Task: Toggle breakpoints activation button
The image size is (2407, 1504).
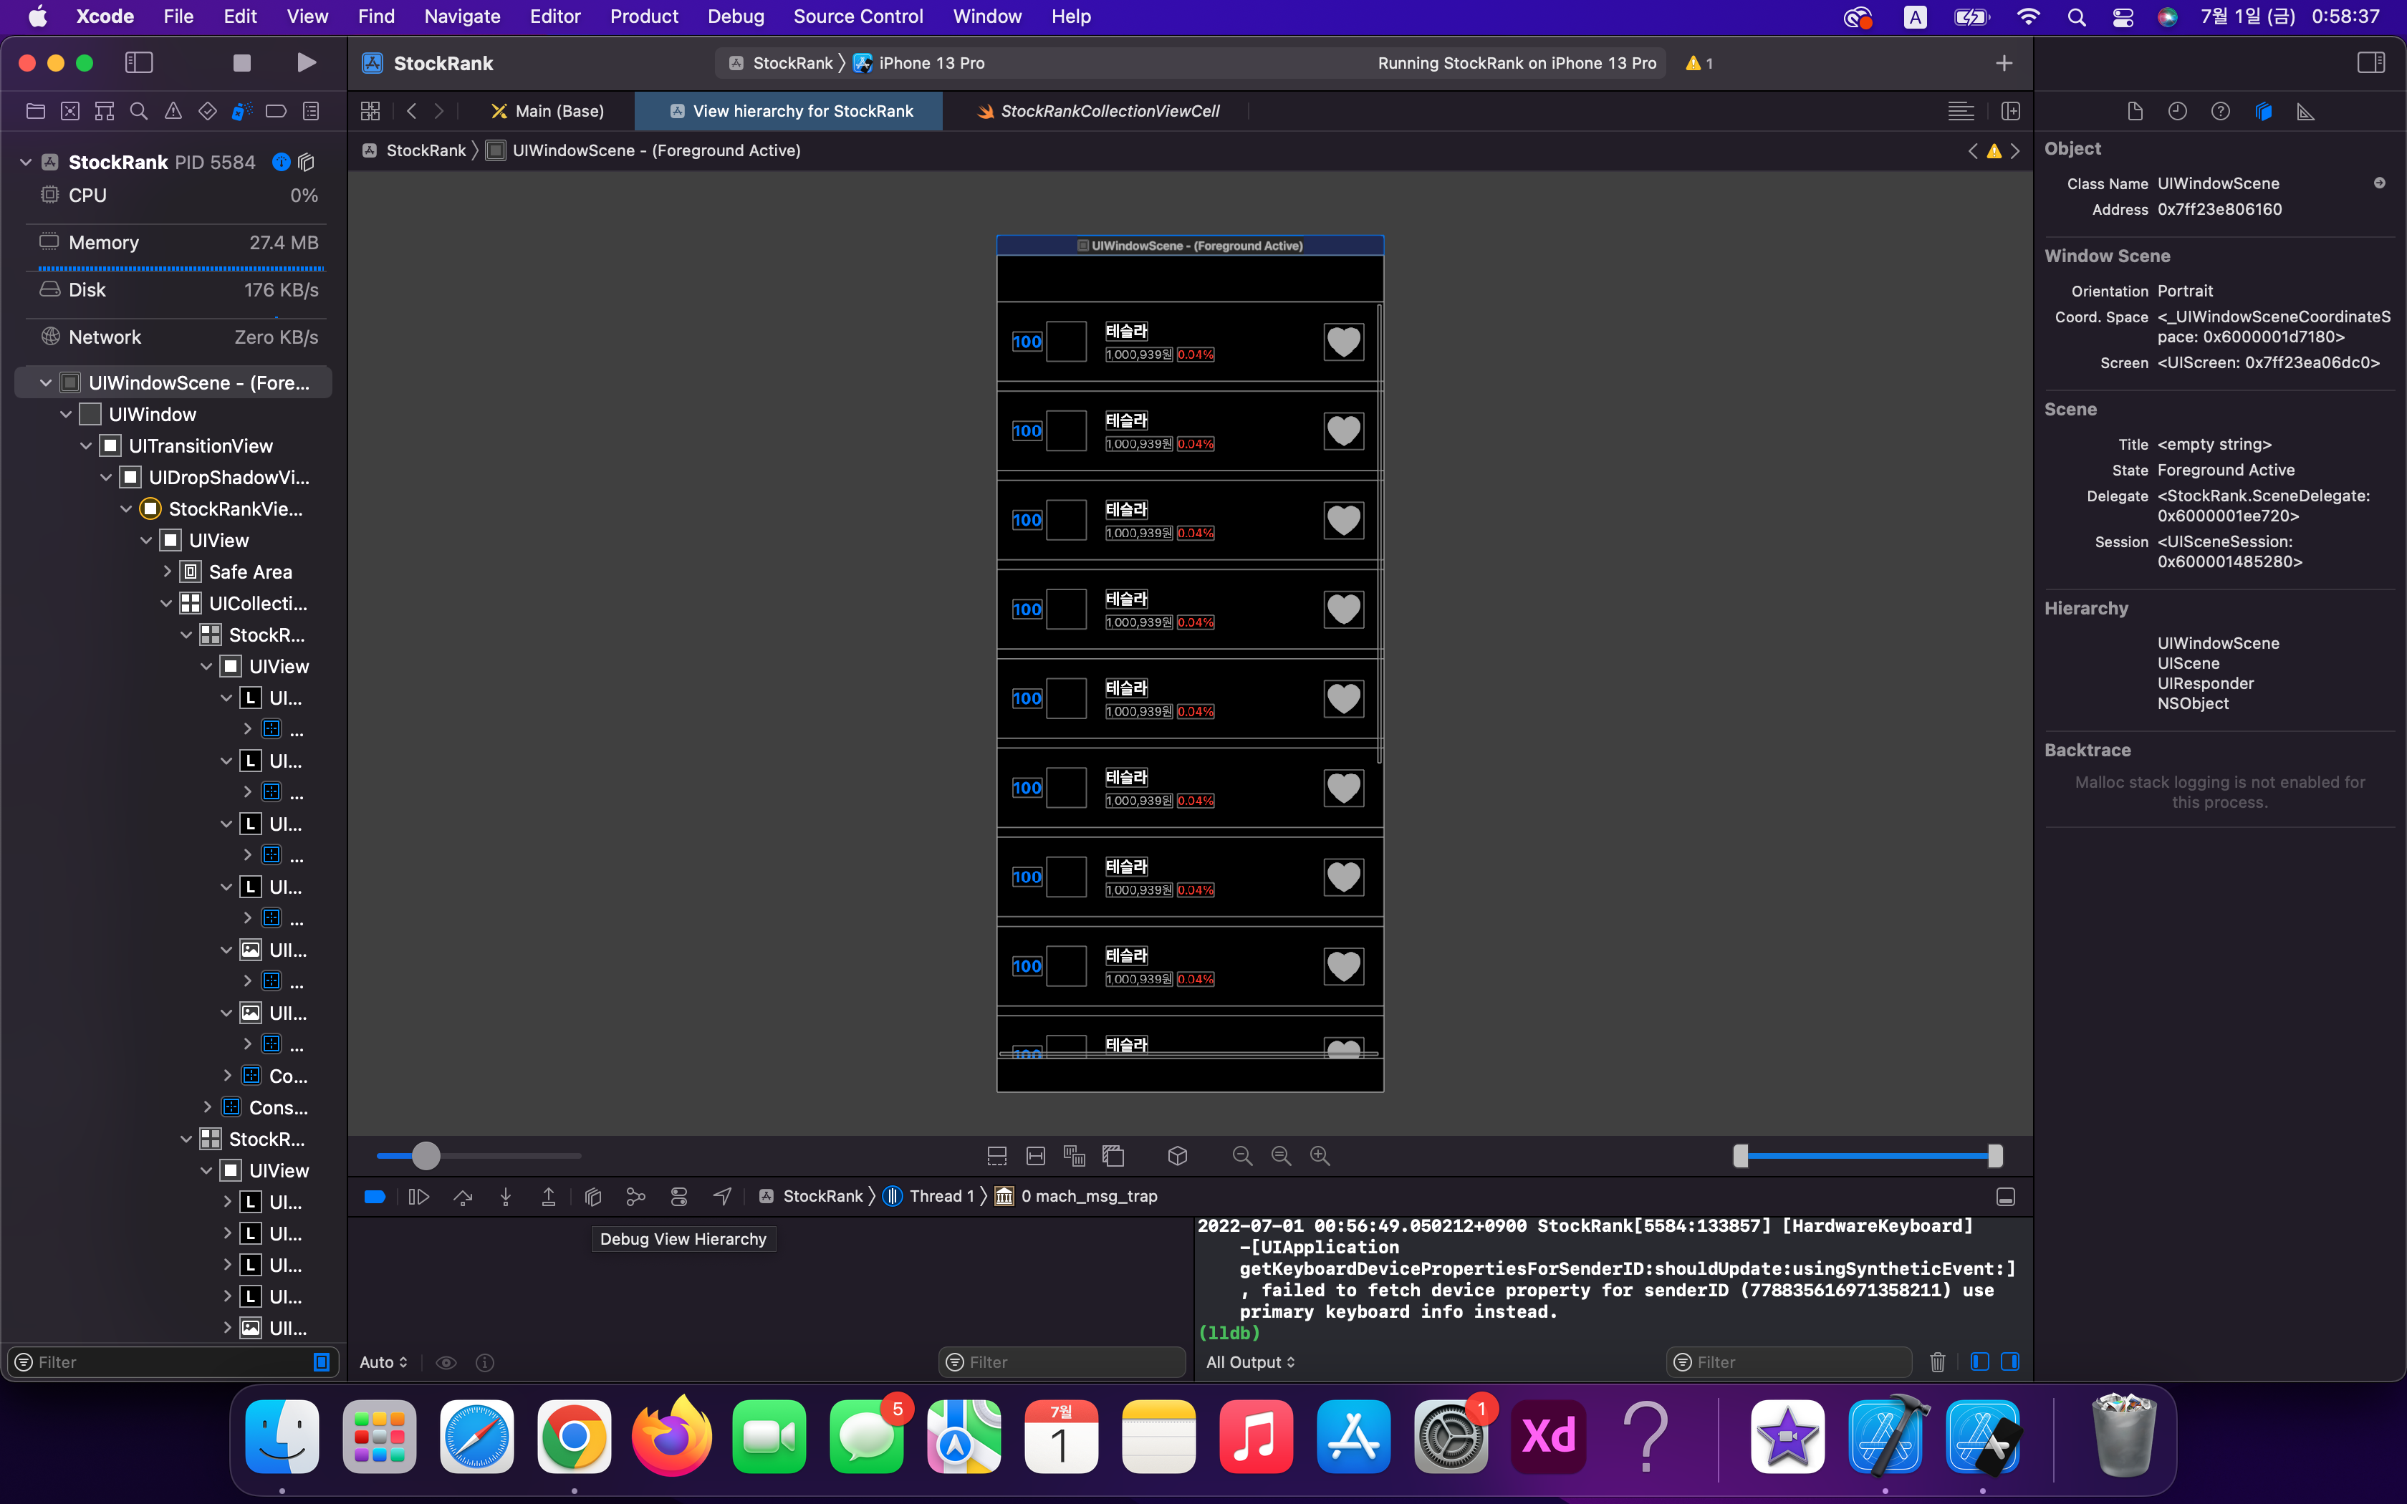Action: click(x=375, y=1197)
